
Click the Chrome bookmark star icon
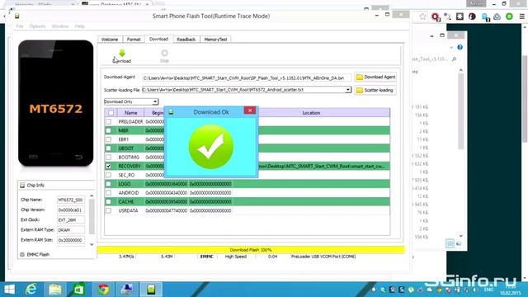click(x=422, y=16)
